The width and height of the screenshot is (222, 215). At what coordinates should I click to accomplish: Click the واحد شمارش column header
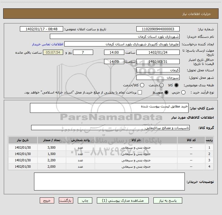point(80,140)
